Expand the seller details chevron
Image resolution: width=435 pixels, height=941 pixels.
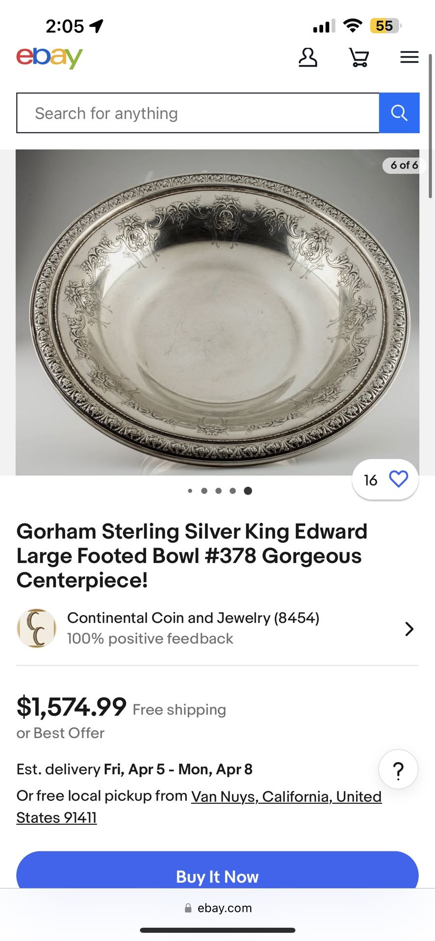tap(409, 629)
